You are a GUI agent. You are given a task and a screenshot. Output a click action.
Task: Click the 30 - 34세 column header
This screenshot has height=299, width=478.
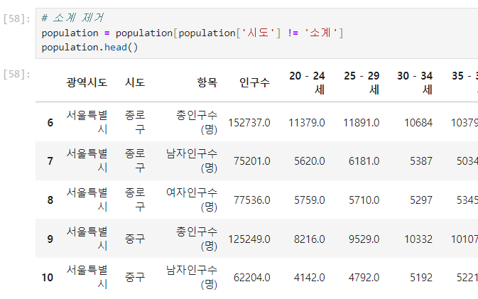click(x=415, y=82)
